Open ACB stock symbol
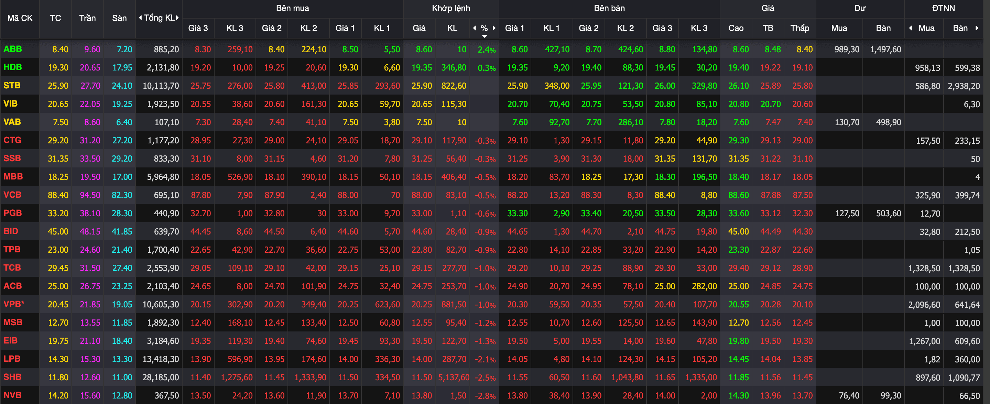Image resolution: width=990 pixels, height=404 pixels. click(13, 286)
